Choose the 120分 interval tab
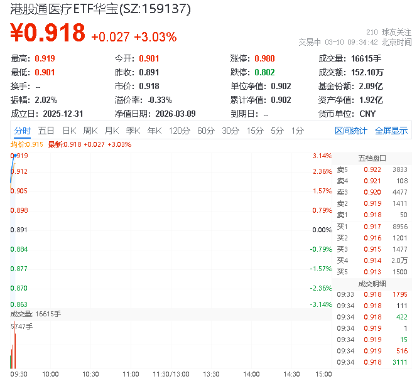This screenshot has width=412, height=386. [x=179, y=131]
